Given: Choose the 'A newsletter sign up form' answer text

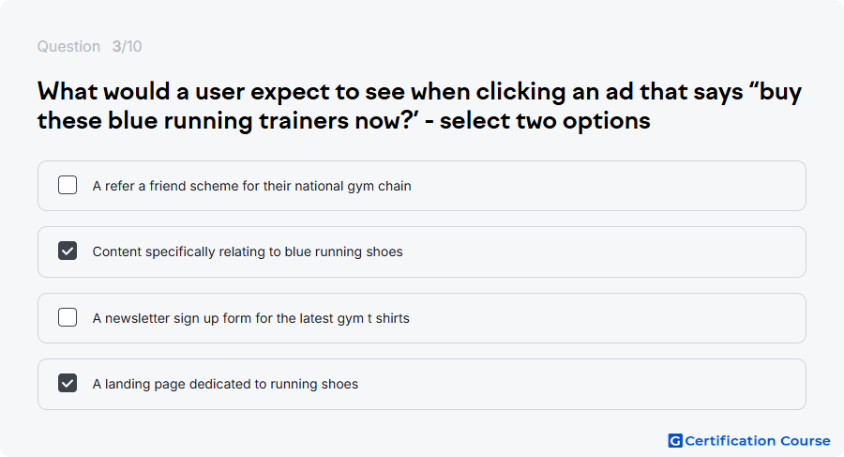Looking at the screenshot, I should [x=250, y=318].
